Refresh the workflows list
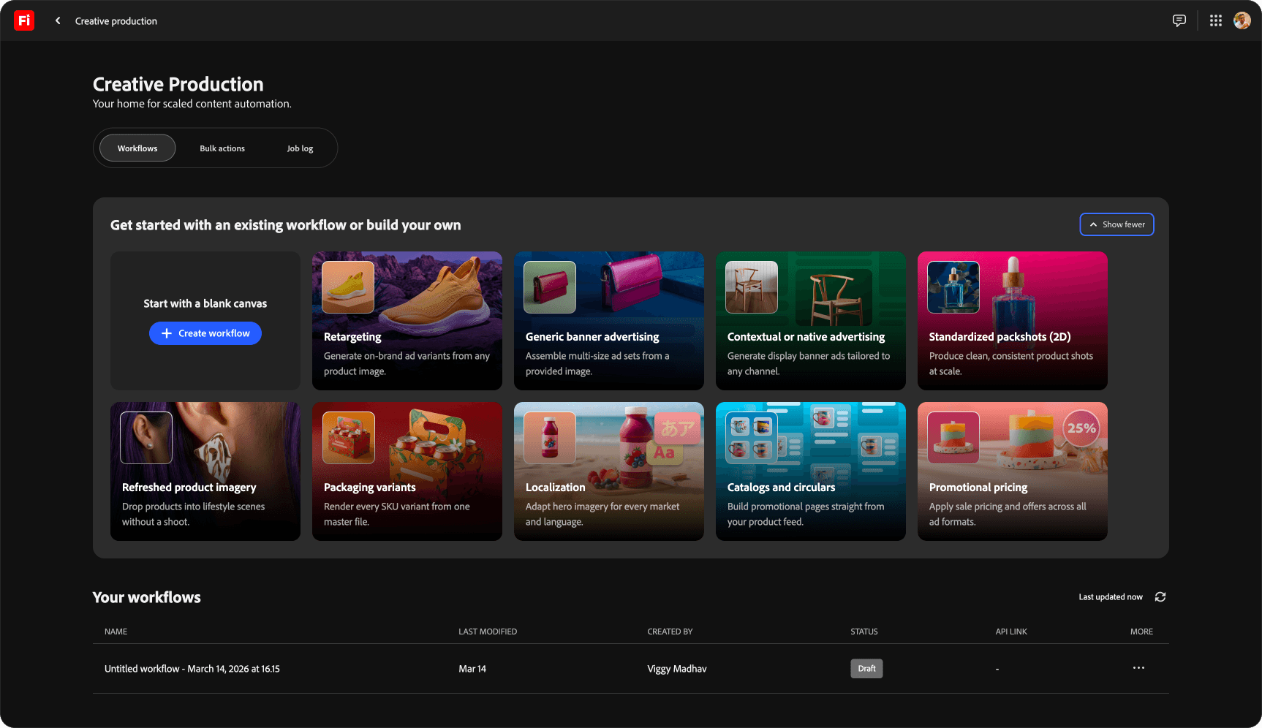The width and height of the screenshot is (1262, 728). coord(1160,597)
